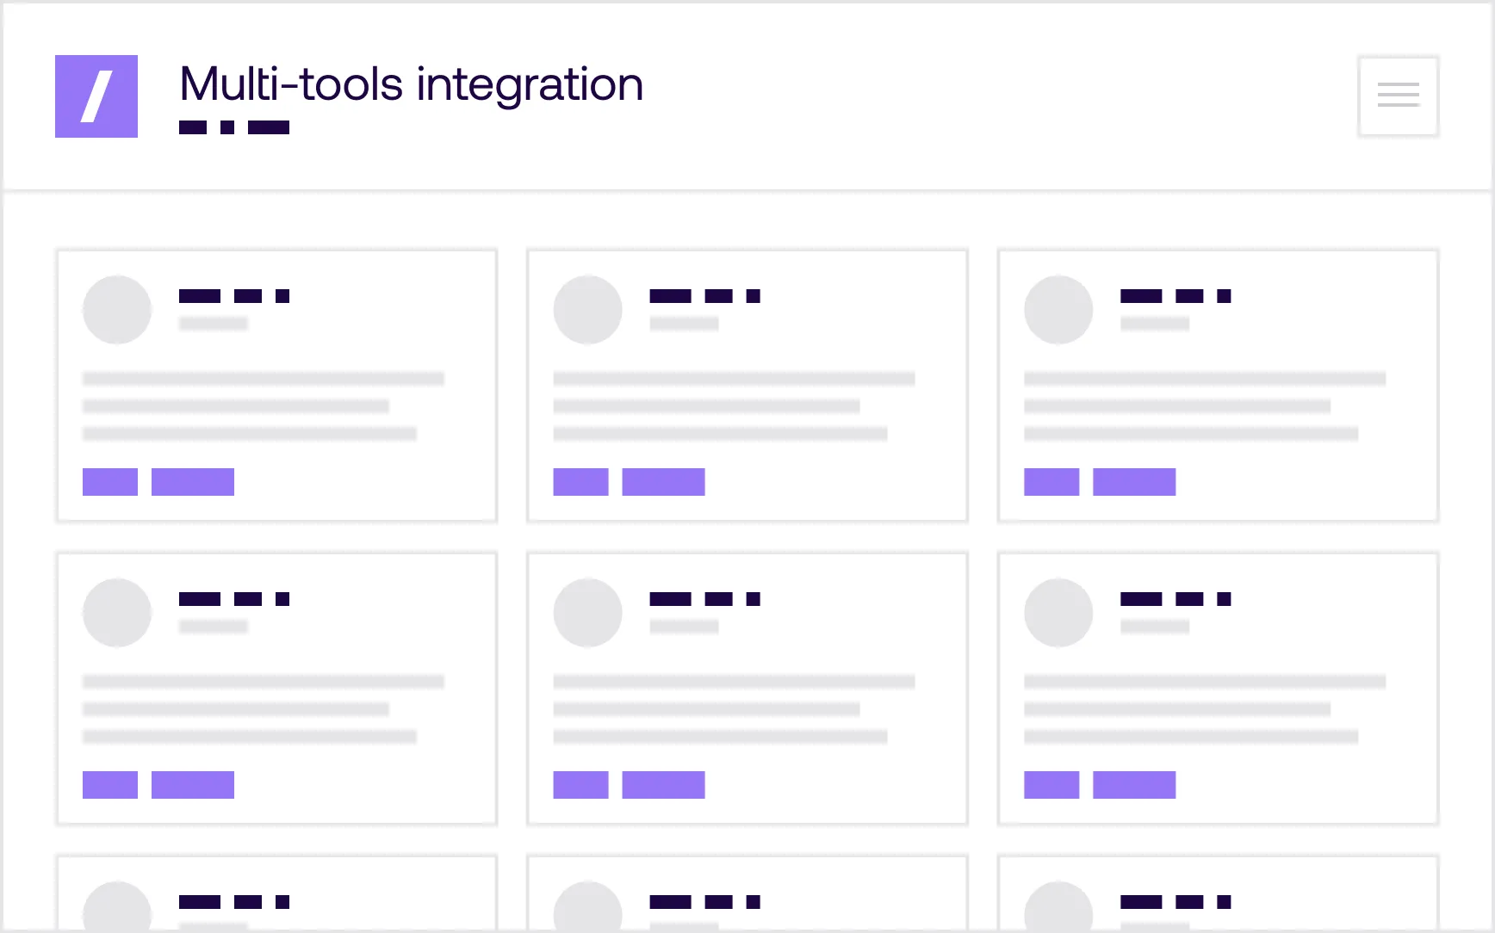
Task: Click the subtitle dashes under the Multi-tools integration heading
Action: [234, 127]
